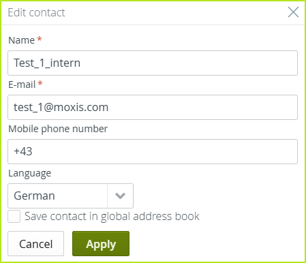The width and height of the screenshot is (306, 263).
Task: Click the test_1@moxis.com address text
Action: pyautogui.click(x=61, y=107)
